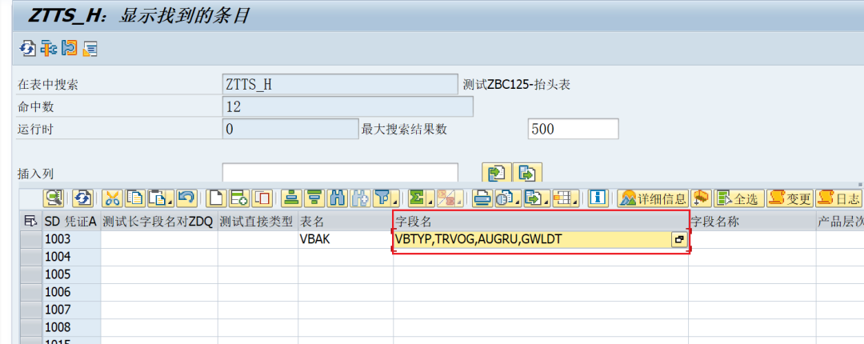Open the grid layout dropdown arrow

tap(574, 202)
